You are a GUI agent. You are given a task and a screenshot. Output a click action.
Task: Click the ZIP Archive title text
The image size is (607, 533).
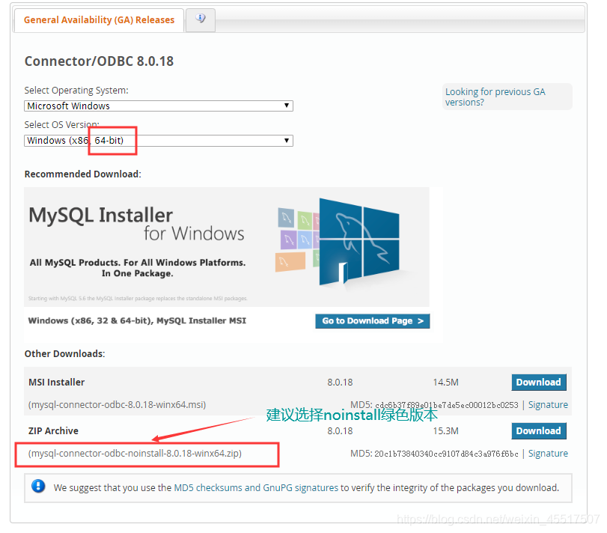click(x=53, y=430)
